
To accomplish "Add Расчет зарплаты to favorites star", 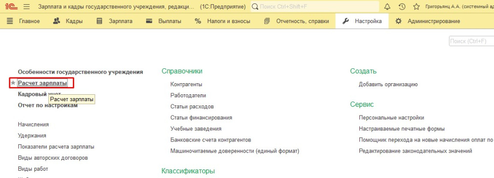I will (x=13, y=83).
